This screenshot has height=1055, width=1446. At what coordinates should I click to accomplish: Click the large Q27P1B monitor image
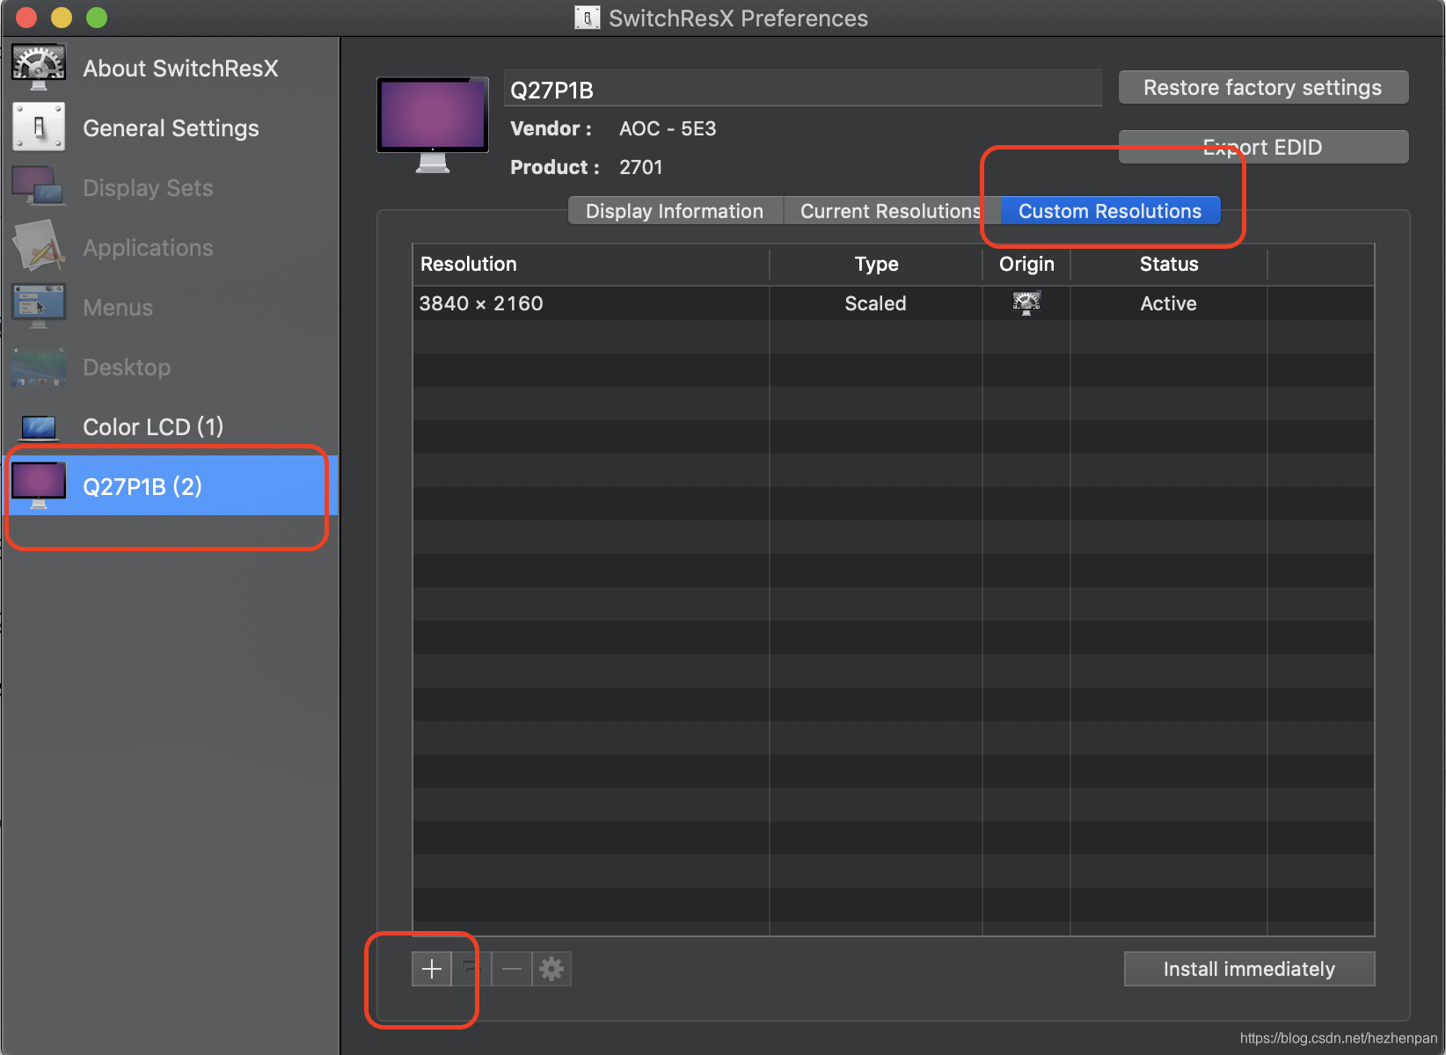point(433,125)
